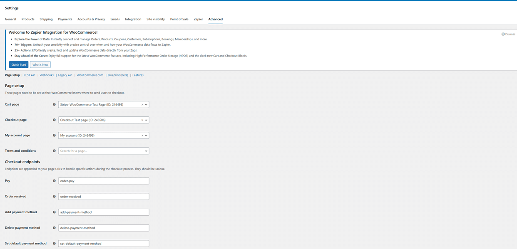
Task: Click help icon next to Cart page
Action: click(54, 105)
